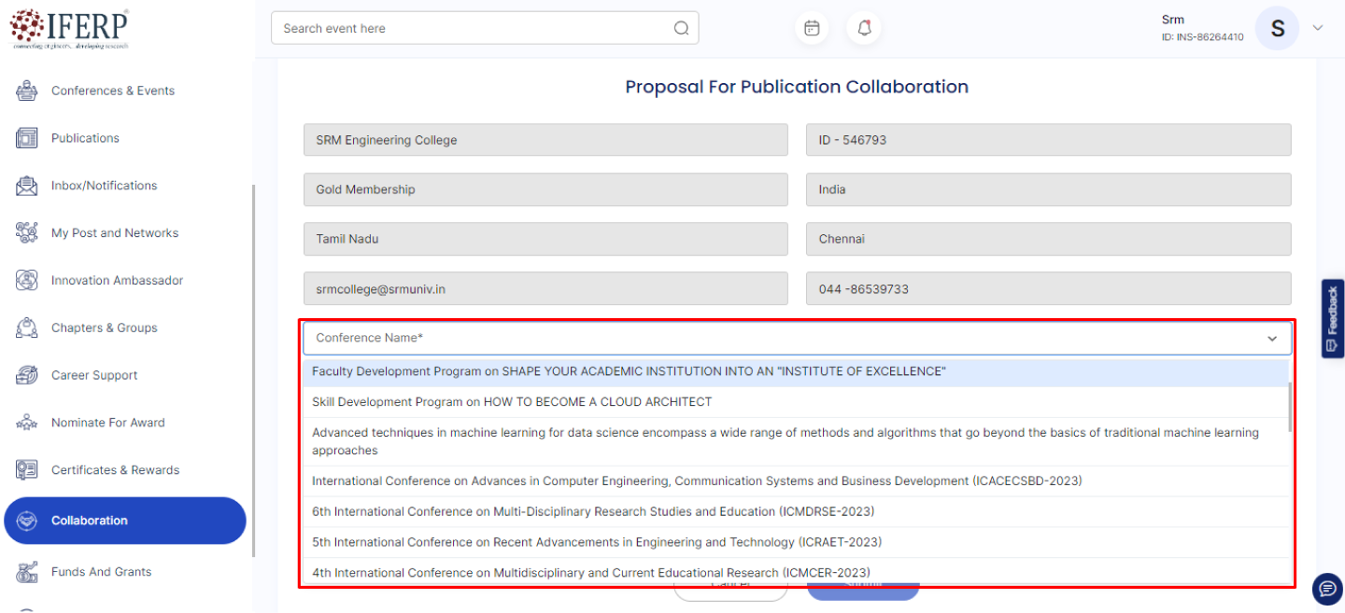Click the IFERP logo
1345x613 pixels.
click(69, 29)
